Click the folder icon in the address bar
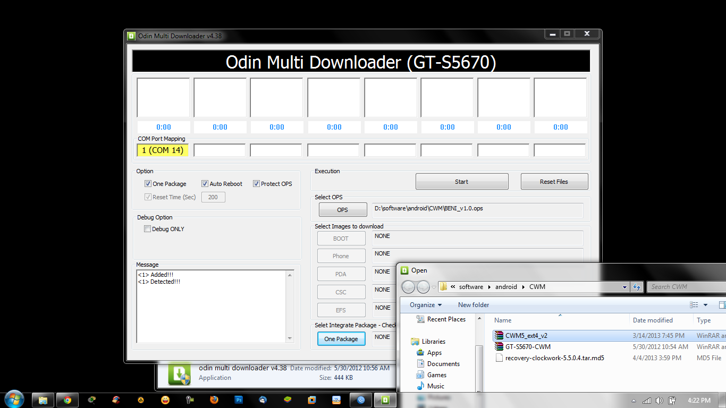The width and height of the screenshot is (726, 408). [x=443, y=287]
